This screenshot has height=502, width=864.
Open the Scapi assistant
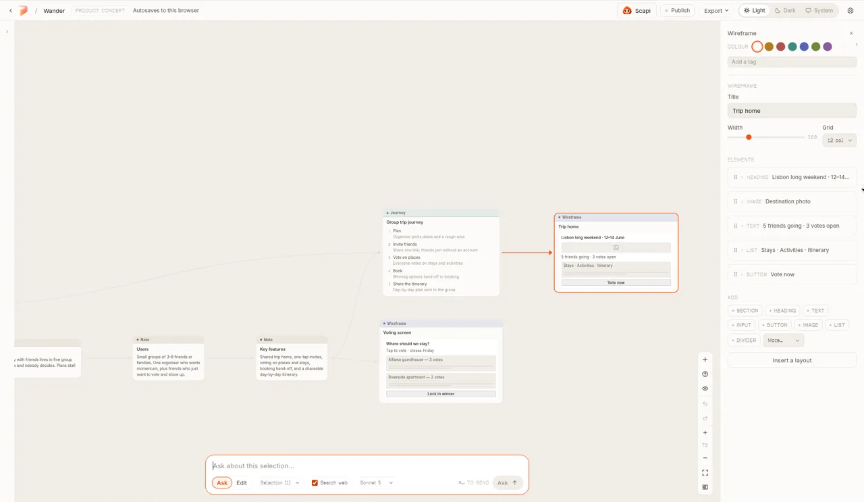tap(637, 11)
